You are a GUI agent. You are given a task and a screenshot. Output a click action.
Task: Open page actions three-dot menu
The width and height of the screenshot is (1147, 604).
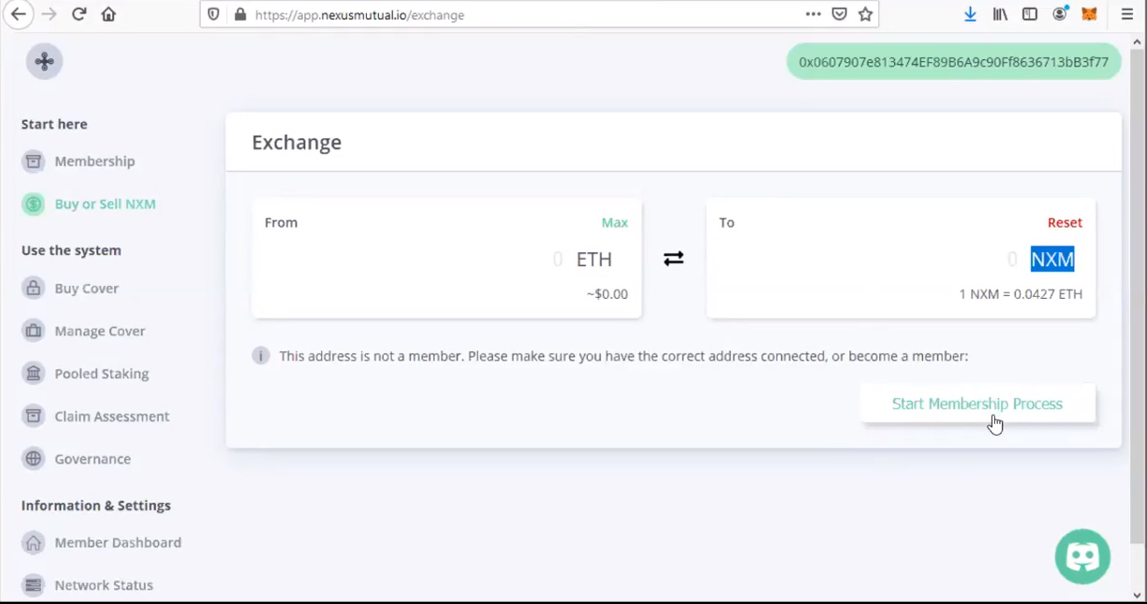pyautogui.click(x=812, y=14)
